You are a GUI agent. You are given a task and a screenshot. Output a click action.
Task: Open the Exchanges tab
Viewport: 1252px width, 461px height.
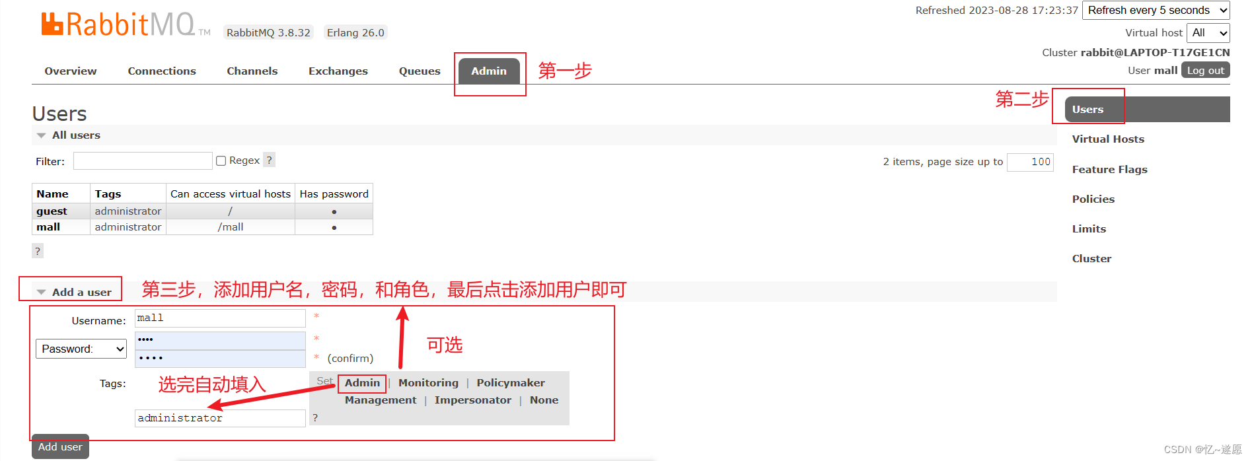pyautogui.click(x=338, y=71)
